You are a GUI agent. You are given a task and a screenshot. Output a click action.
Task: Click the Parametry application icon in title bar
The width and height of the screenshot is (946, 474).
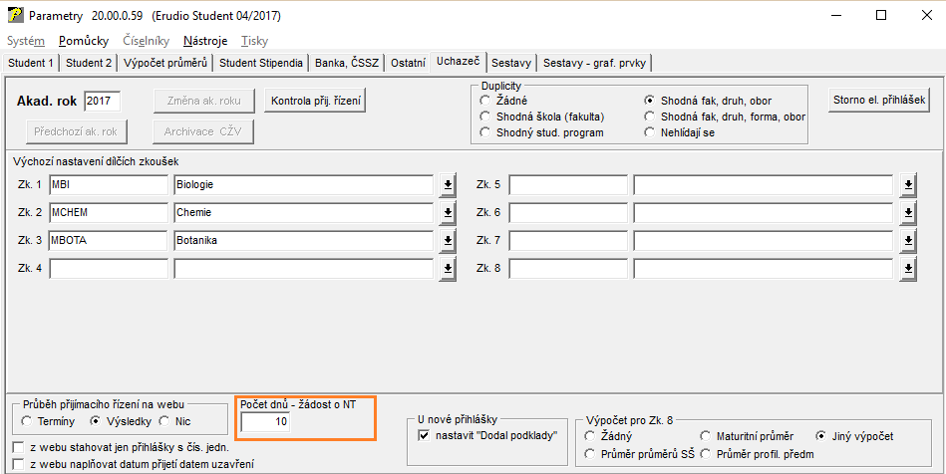(14, 16)
